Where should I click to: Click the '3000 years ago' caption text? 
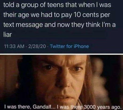coord(102,107)
